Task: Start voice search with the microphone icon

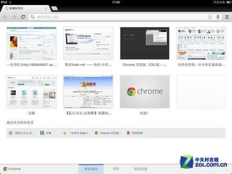Action: pos(218,17)
